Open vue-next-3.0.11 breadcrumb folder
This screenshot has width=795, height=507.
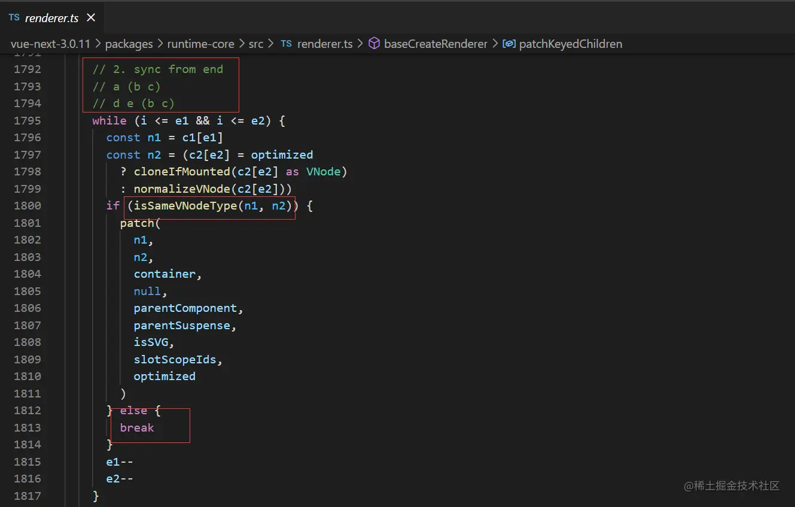tap(50, 44)
